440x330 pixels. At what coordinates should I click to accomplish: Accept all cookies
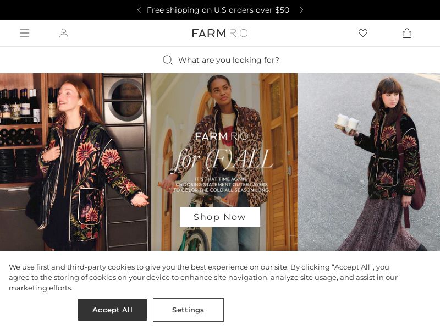tap(112, 310)
